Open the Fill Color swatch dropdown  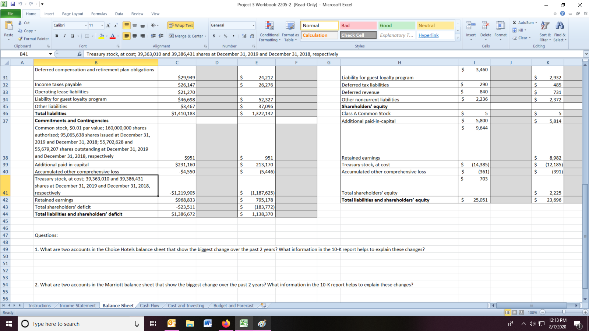pyautogui.click(x=106, y=36)
